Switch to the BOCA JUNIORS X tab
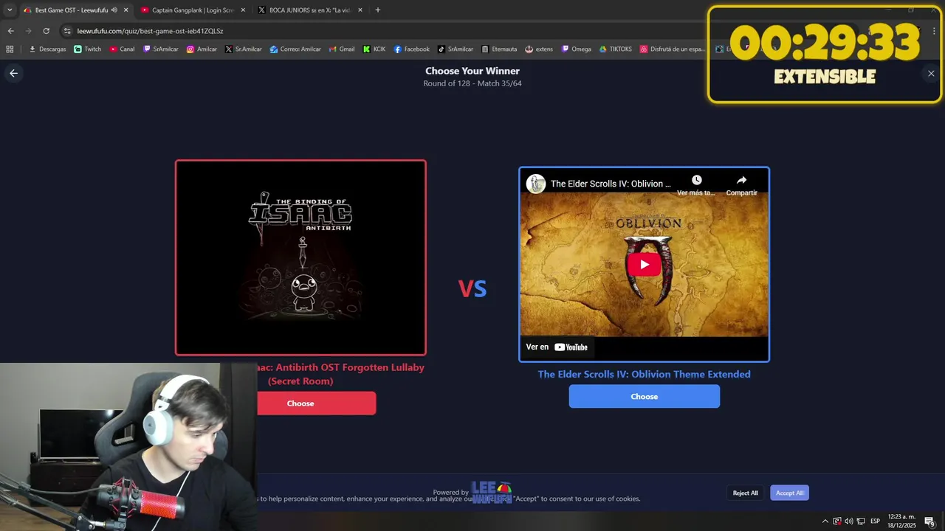The height and width of the screenshot is (531, 945). (x=310, y=10)
